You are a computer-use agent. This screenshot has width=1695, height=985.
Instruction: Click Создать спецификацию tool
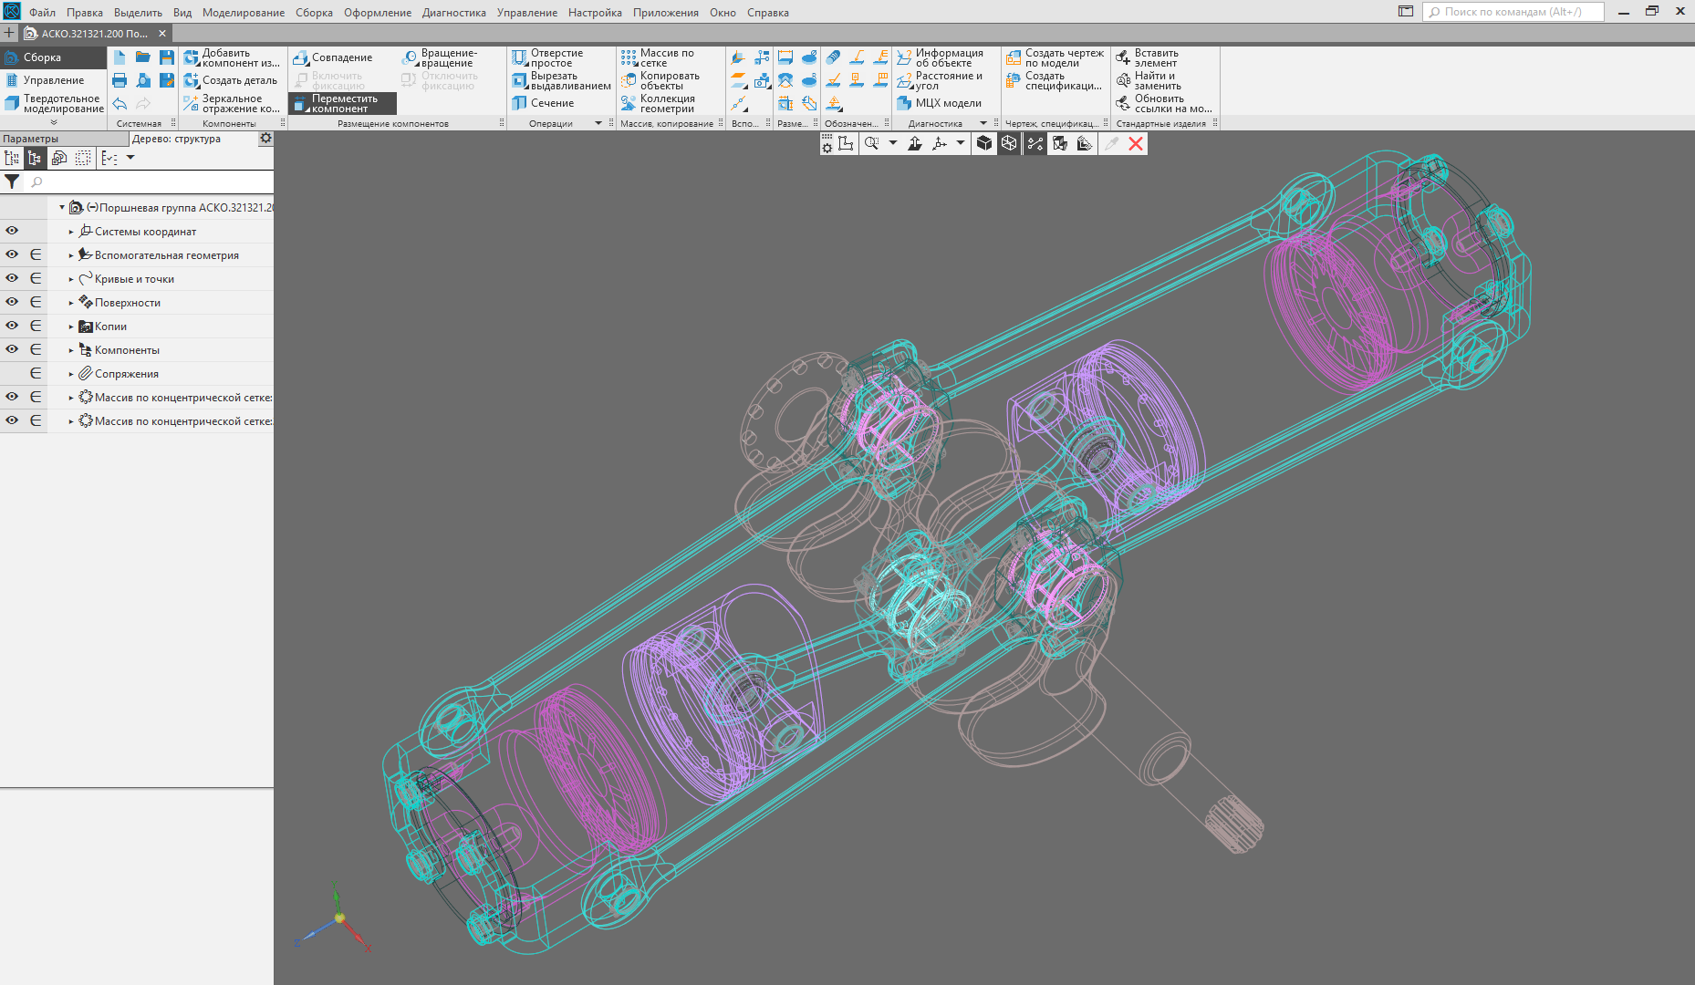point(1055,80)
